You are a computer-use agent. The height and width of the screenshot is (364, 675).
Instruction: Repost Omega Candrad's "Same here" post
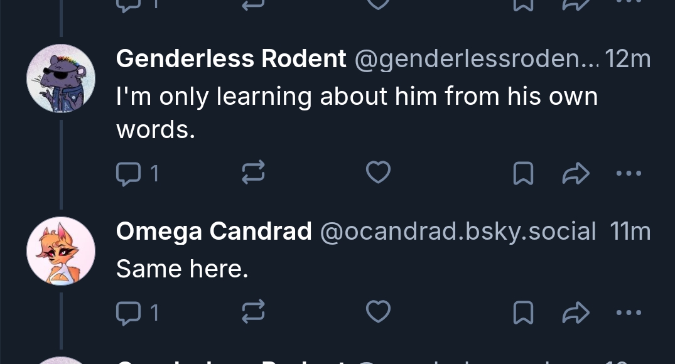pos(253,312)
